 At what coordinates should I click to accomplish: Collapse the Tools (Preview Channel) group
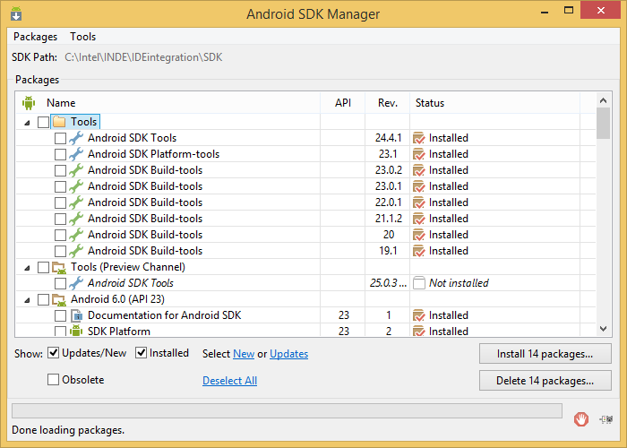pyautogui.click(x=27, y=267)
